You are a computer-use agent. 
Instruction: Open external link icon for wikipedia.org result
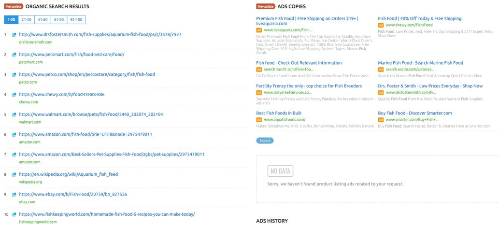point(14,174)
